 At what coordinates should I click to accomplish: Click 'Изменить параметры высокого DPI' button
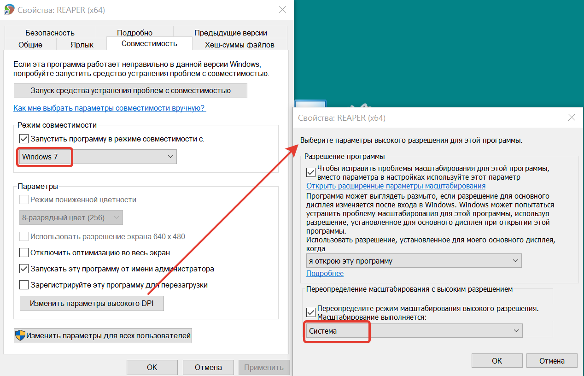tap(92, 304)
